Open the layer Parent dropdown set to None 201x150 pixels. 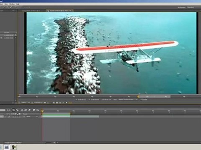tap(32, 116)
